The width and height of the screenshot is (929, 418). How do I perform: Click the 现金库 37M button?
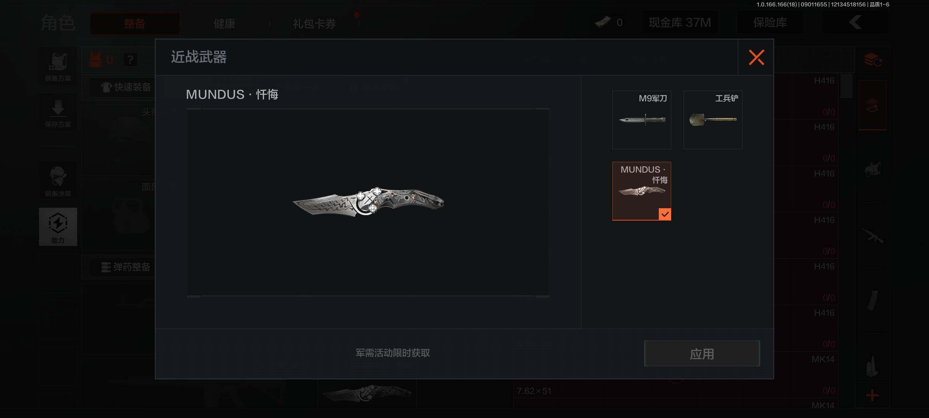click(680, 22)
